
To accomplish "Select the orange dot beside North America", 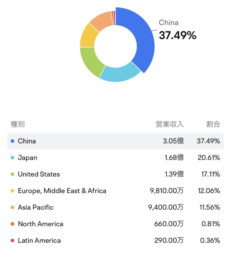I will pos(13,224).
